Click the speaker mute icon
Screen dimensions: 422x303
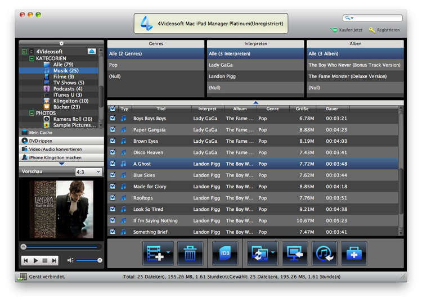[x=70, y=260]
